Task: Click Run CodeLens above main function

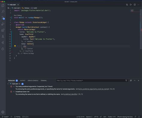Action: coord(15,16)
